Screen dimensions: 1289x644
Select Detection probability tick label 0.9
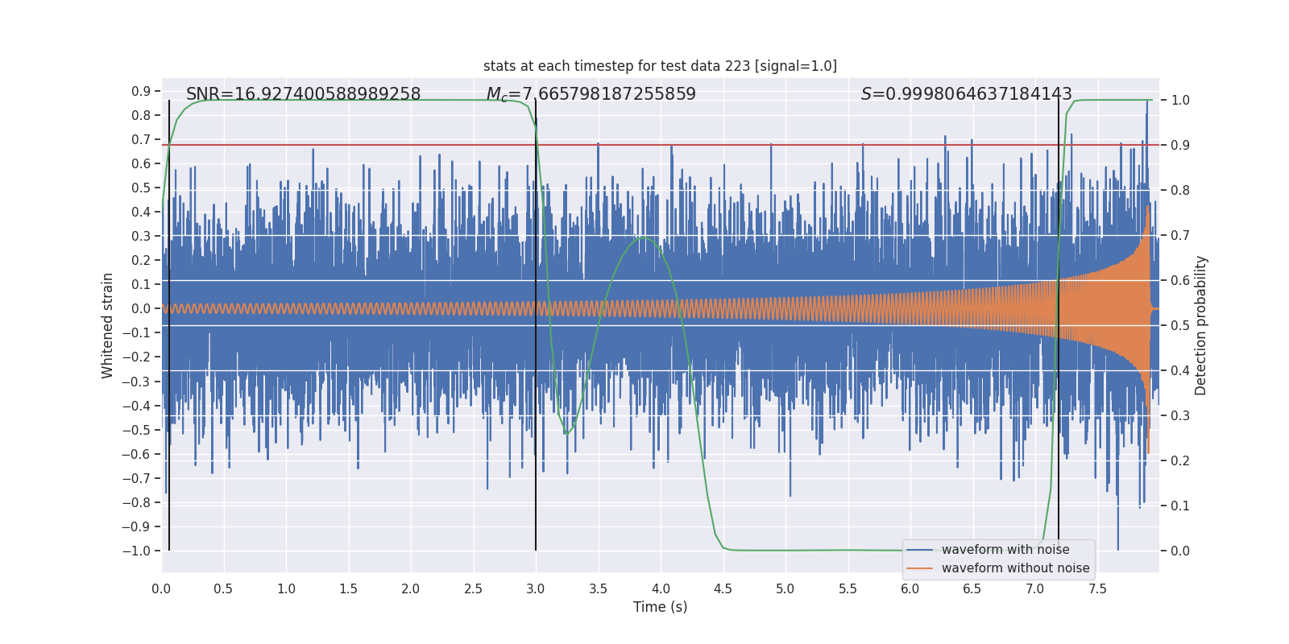tap(1180, 146)
